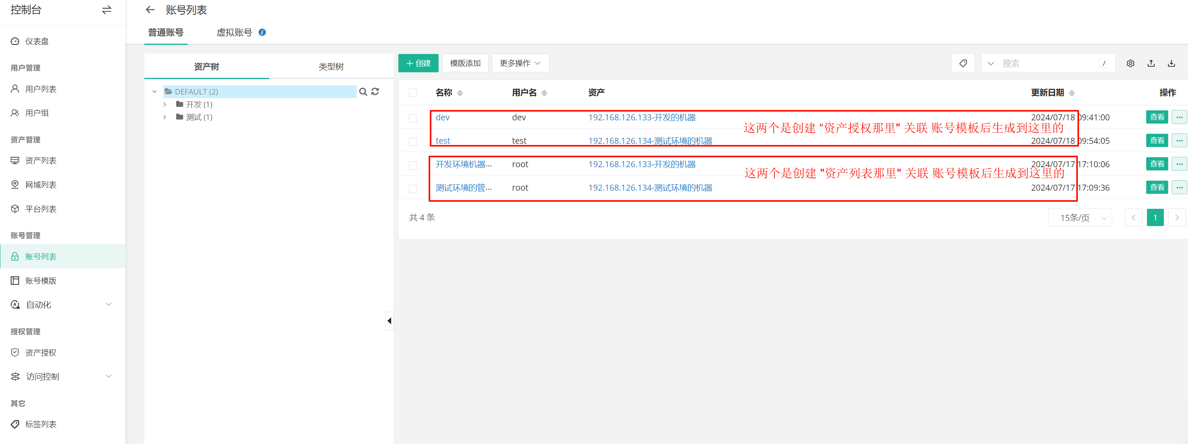Select the dev account row checkbox

click(413, 118)
